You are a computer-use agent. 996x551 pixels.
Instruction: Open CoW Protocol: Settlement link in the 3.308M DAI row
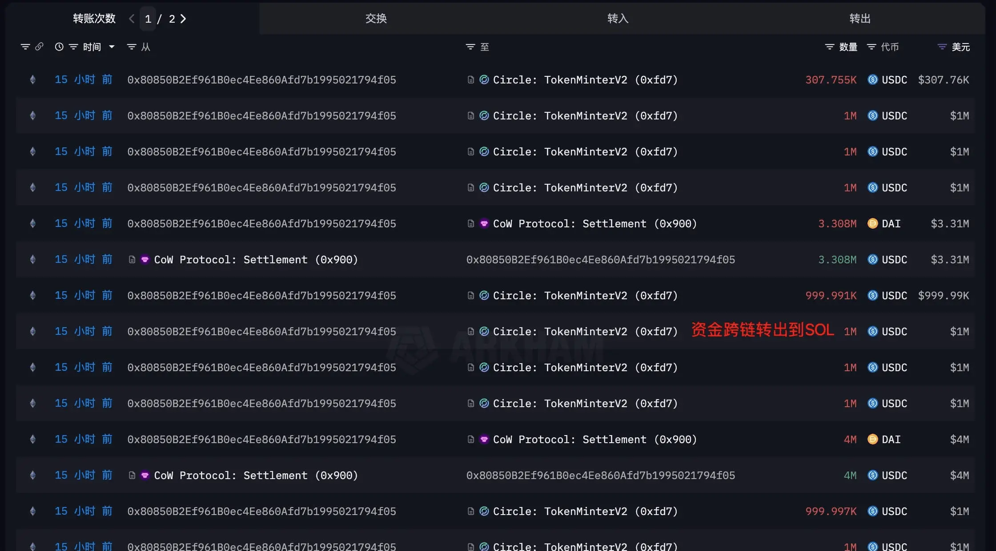click(x=594, y=224)
